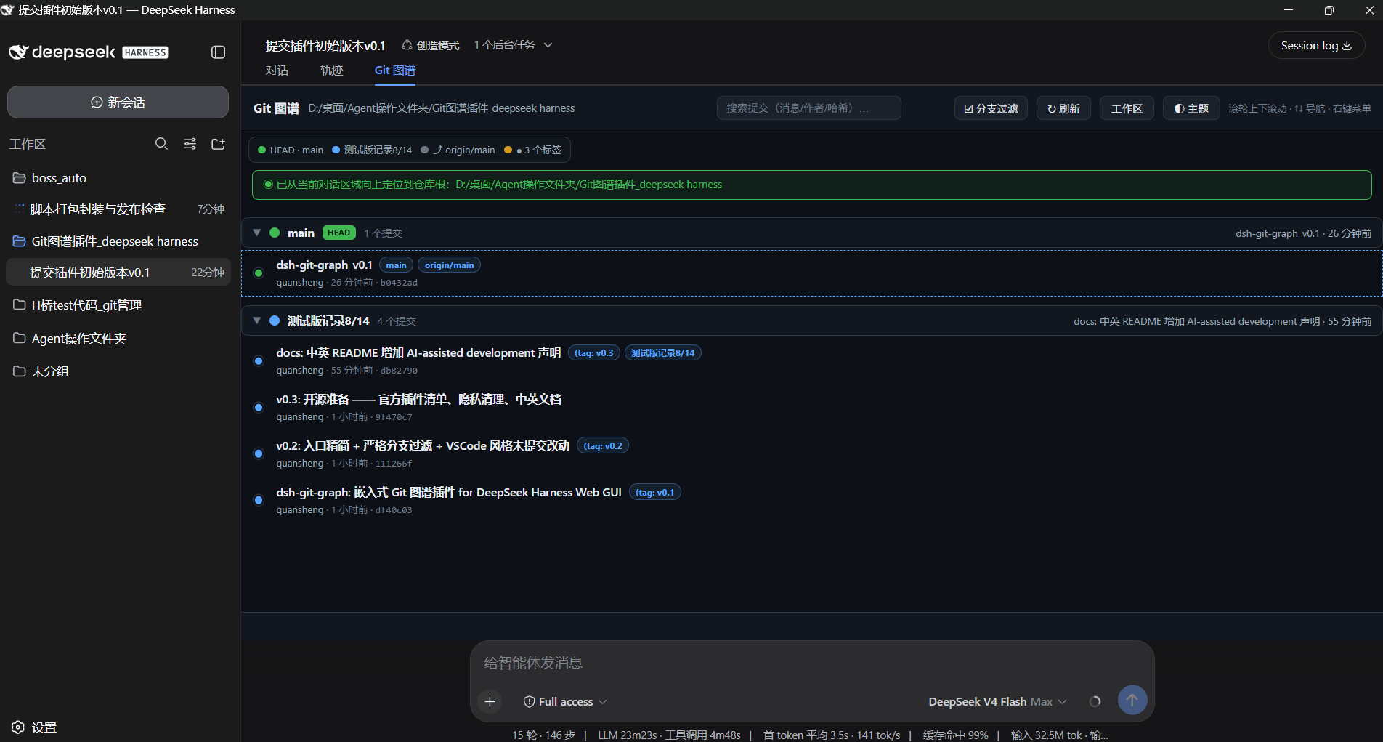Screen dimensions: 1383x742
Task: Open the Agent操作文件夹 folder
Action: tap(118, 339)
